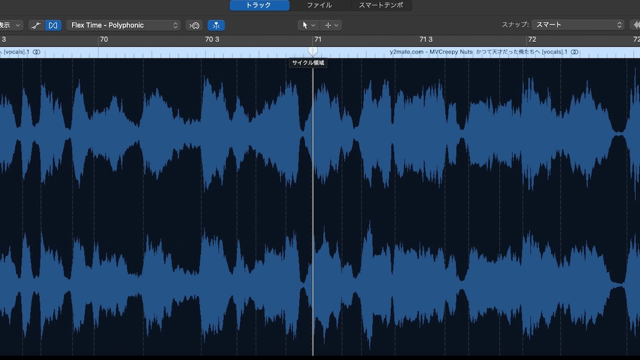Image resolution: width=640 pixels, height=360 pixels.
Task: Open the pointer tool menu
Action: 308,25
